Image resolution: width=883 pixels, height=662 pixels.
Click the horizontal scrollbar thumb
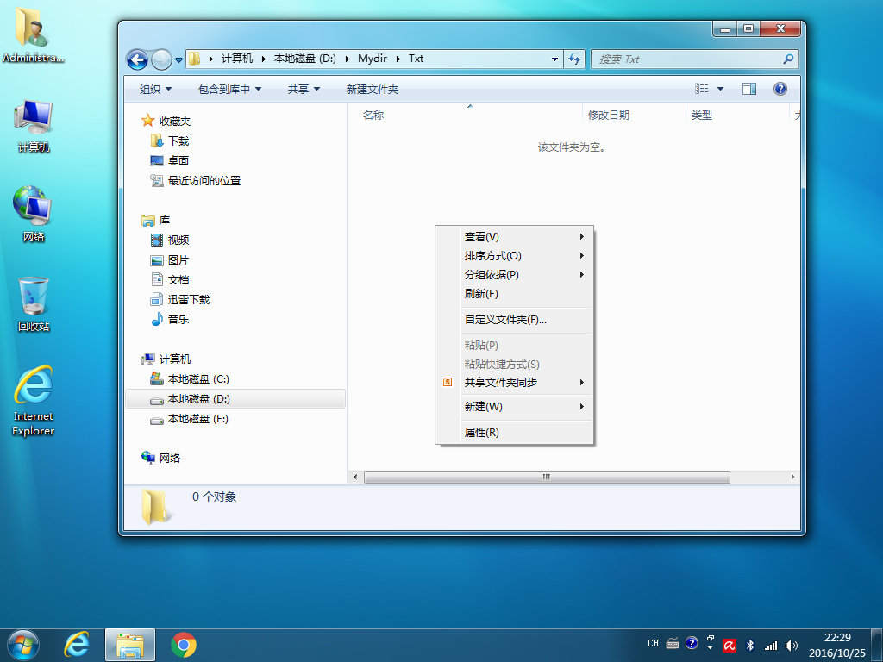[547, 477]
